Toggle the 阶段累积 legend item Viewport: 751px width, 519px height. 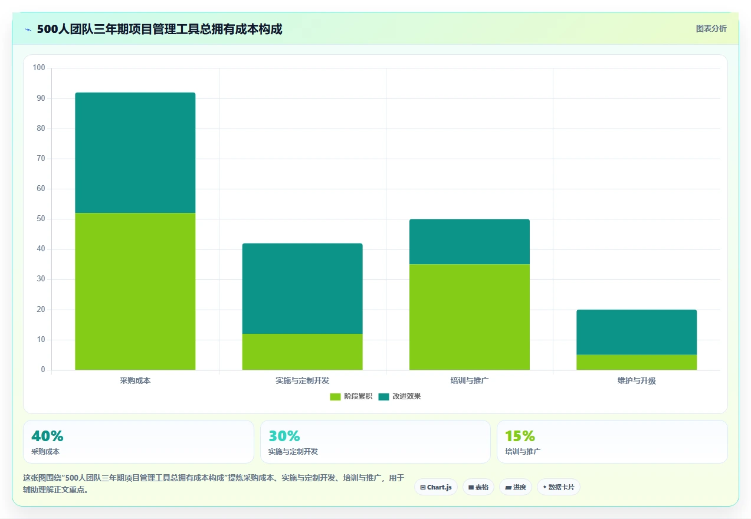point(351,396)
